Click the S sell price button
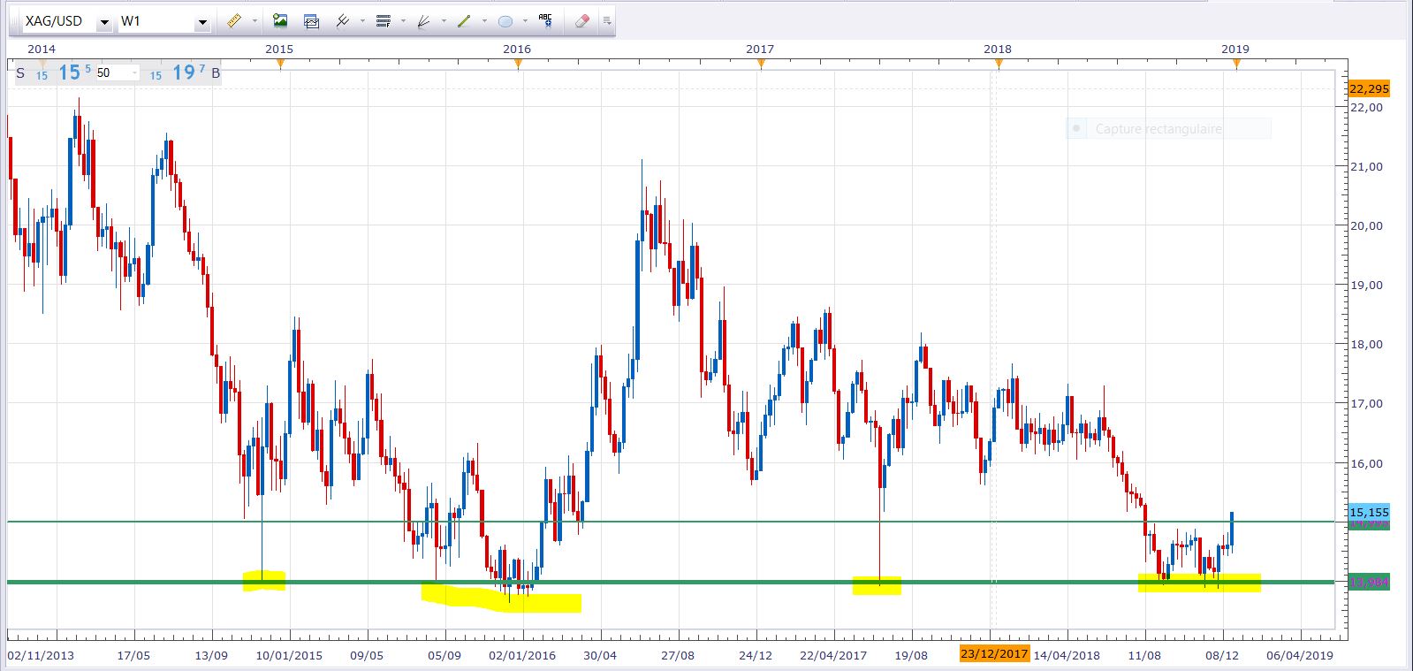 tap(20, 73)
